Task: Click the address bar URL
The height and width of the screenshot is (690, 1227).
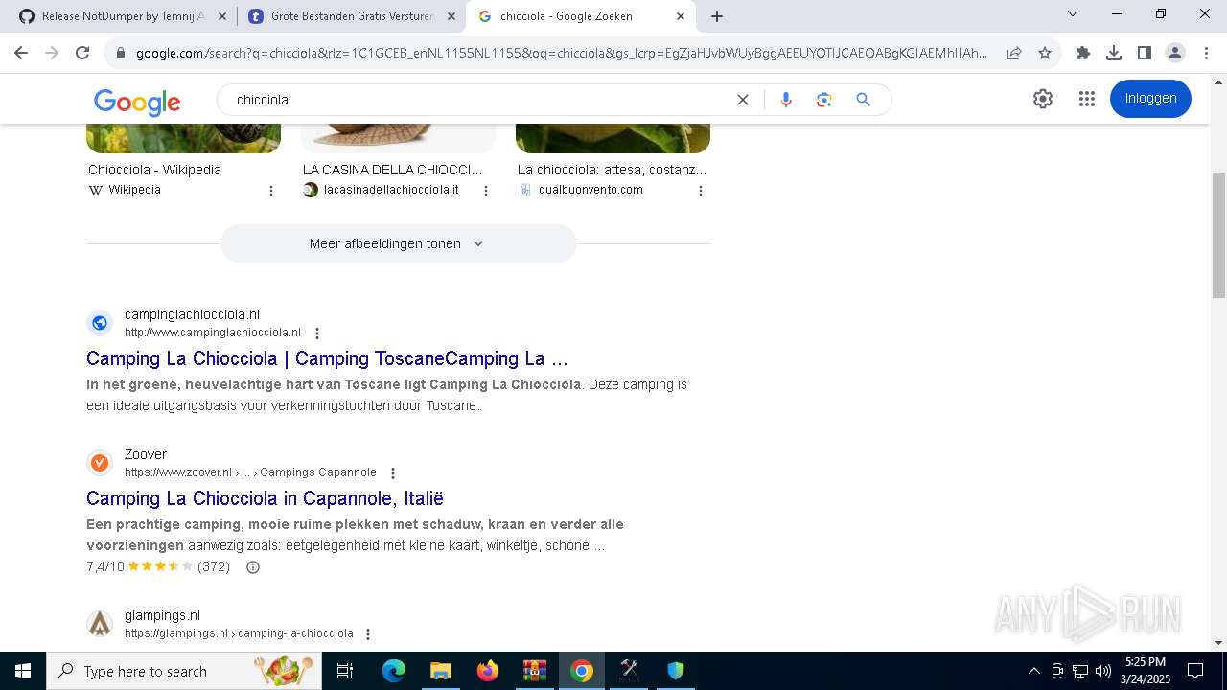Action: (561, 53)
